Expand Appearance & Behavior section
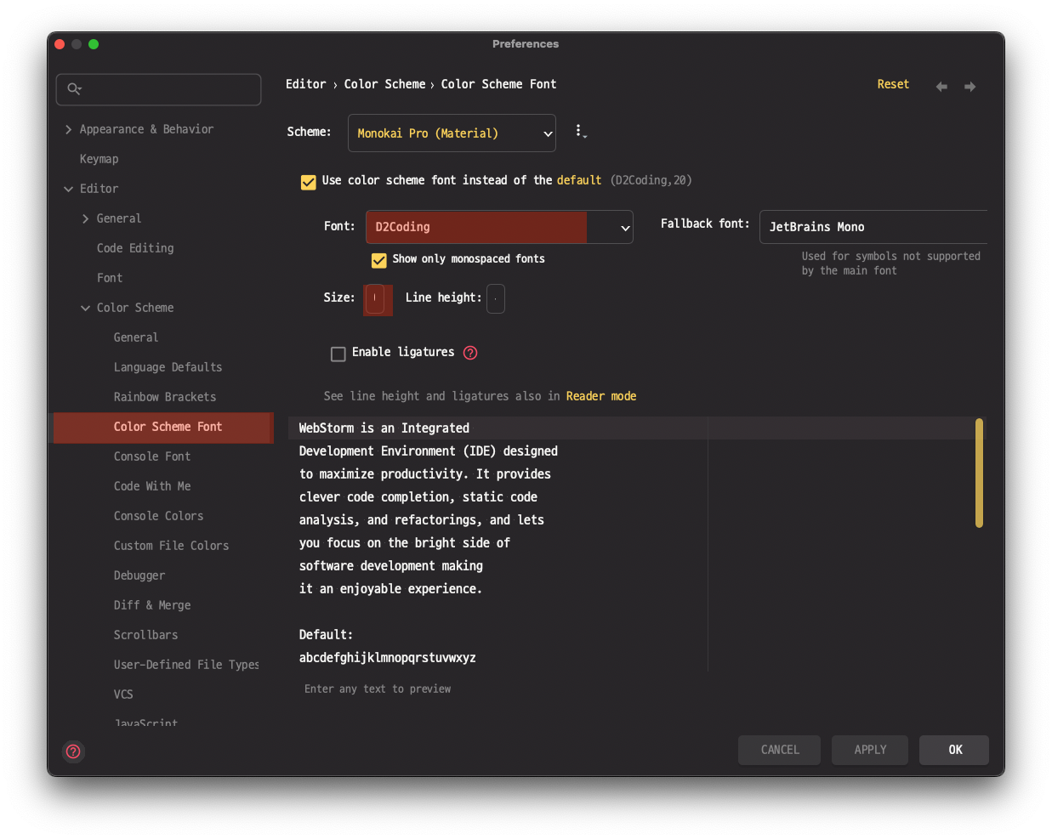The width and height of the screenshot is (1052, 839). [x=68, y=129]
